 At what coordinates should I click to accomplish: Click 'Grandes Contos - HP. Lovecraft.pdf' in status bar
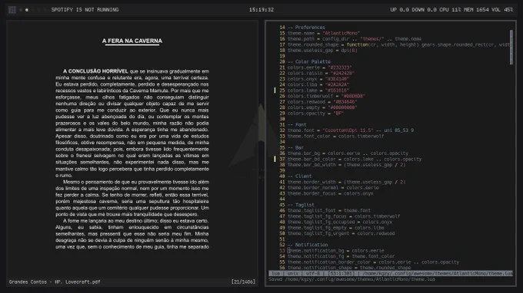[55, 281]
